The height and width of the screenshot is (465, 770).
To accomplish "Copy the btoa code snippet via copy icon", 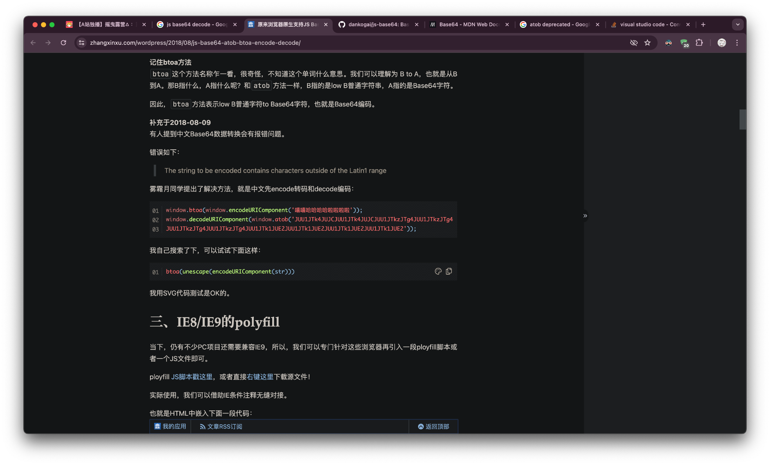I will [x=449, y=271].
